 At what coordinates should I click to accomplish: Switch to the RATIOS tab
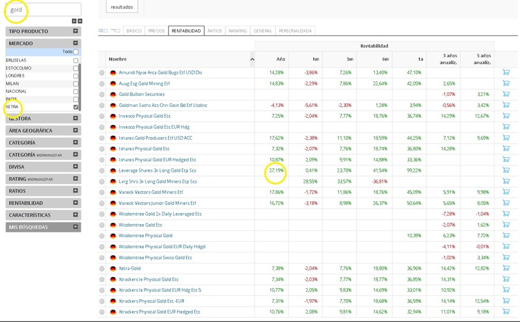214,31
